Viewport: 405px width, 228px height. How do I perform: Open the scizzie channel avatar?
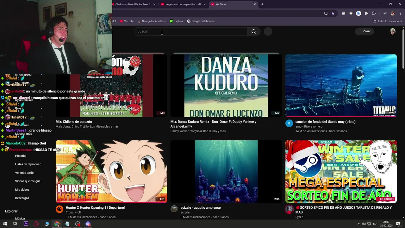(174, 209)
